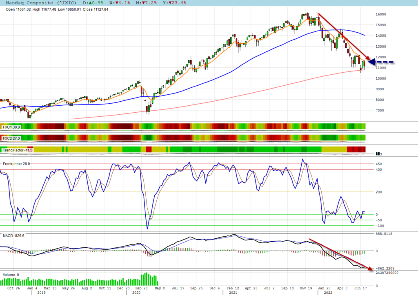Click the Sep 10 date label
The height and width of the screenshot is (300, 418).
(287, 288)
